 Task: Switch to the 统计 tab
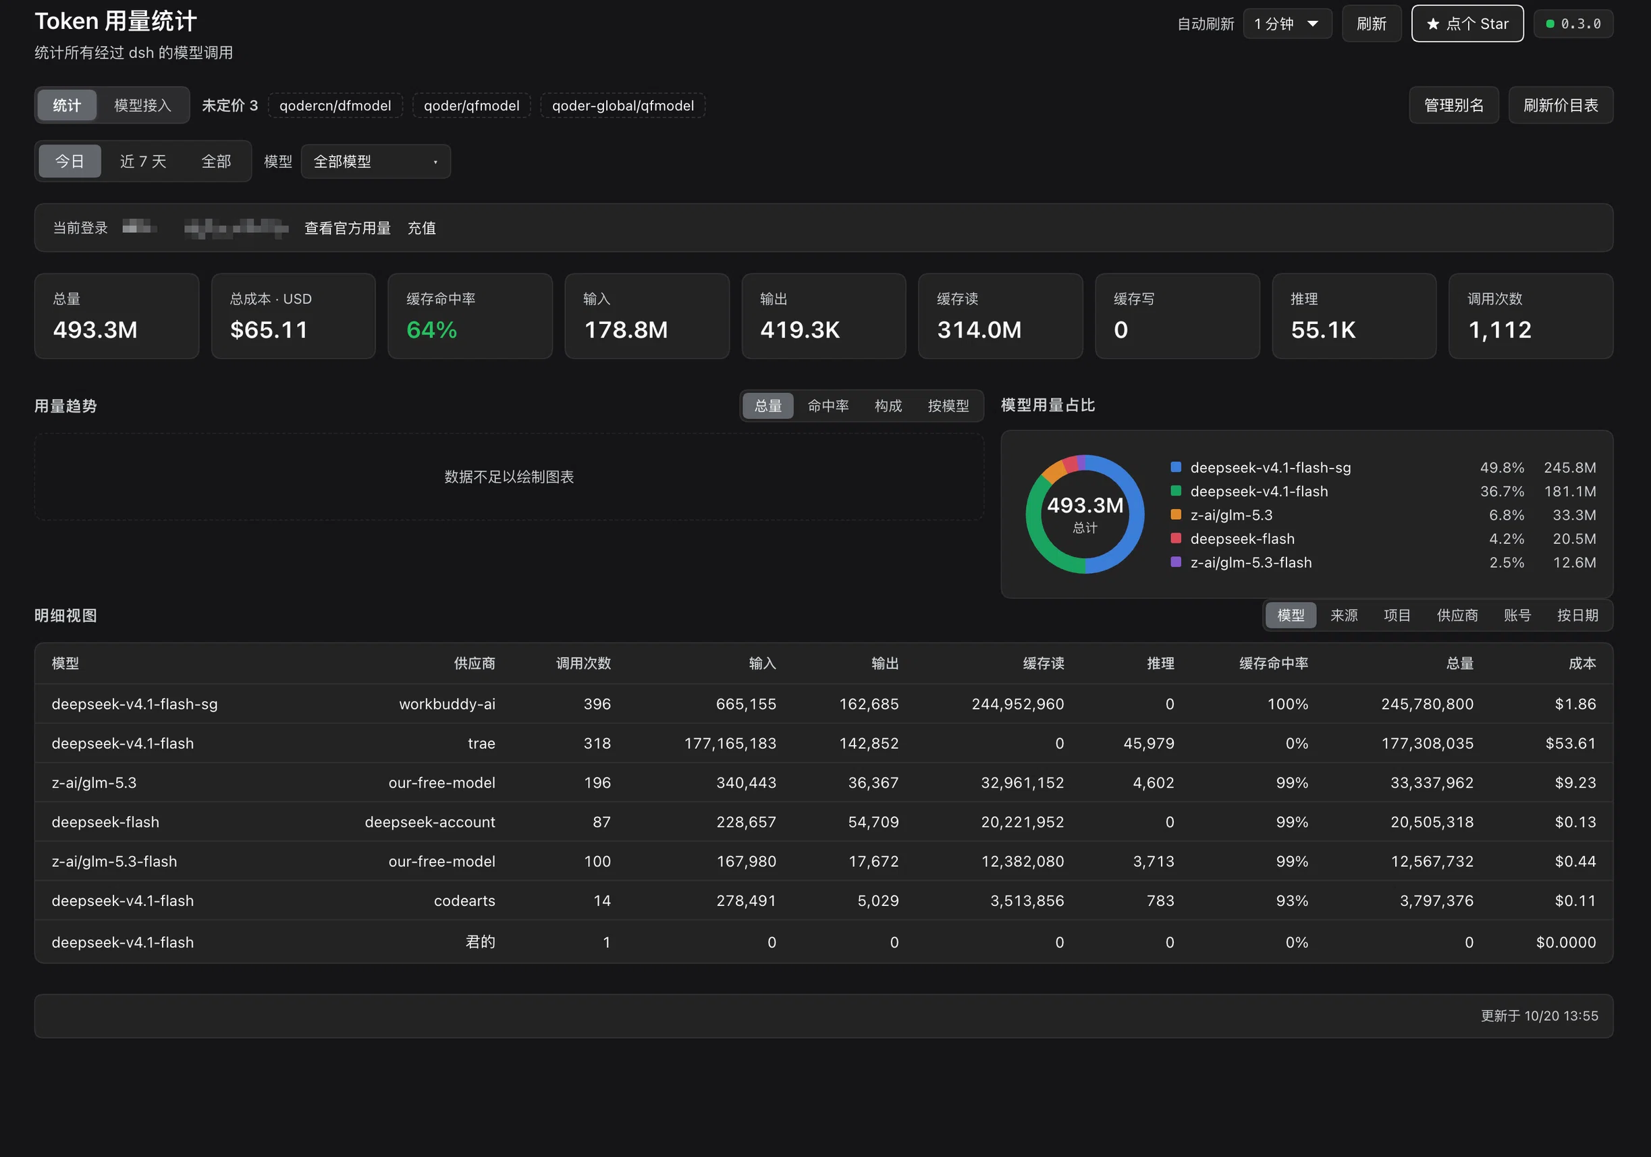pyautogui.click(x=67, y=106)
